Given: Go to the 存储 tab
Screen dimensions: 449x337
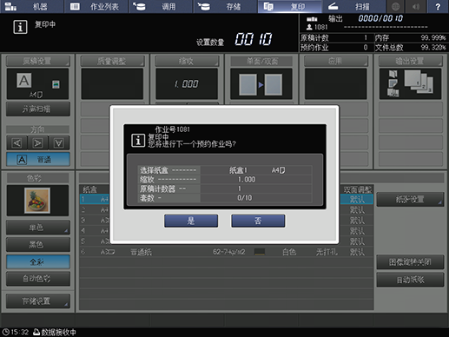Looking at the screenshot, I should 225,6.
